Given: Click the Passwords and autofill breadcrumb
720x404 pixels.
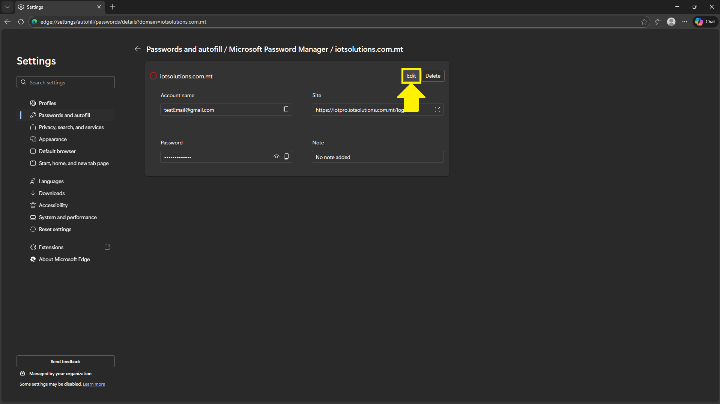Looking at the screenshot, I should click(184, 49).
